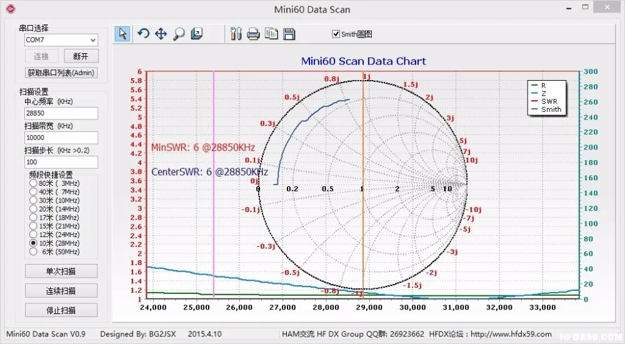Click the copy chart icon

[x=271, y=34]
